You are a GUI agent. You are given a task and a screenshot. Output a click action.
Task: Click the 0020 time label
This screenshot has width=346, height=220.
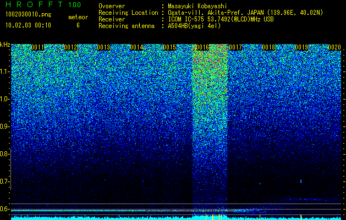click(334, 47)
